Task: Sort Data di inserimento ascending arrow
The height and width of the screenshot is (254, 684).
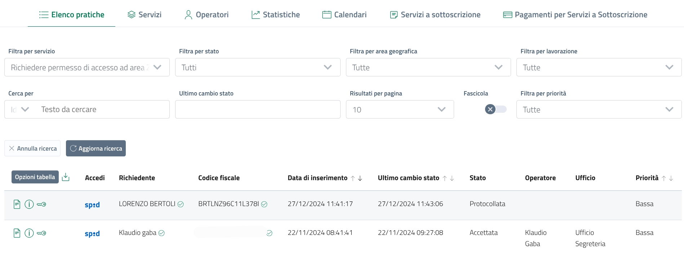Action: 353,178
